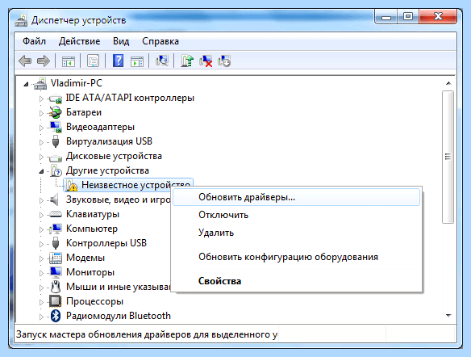Click the Мониторы monitor icon
Viewport: 471px width, 357px height.
(x=56, y=272)
